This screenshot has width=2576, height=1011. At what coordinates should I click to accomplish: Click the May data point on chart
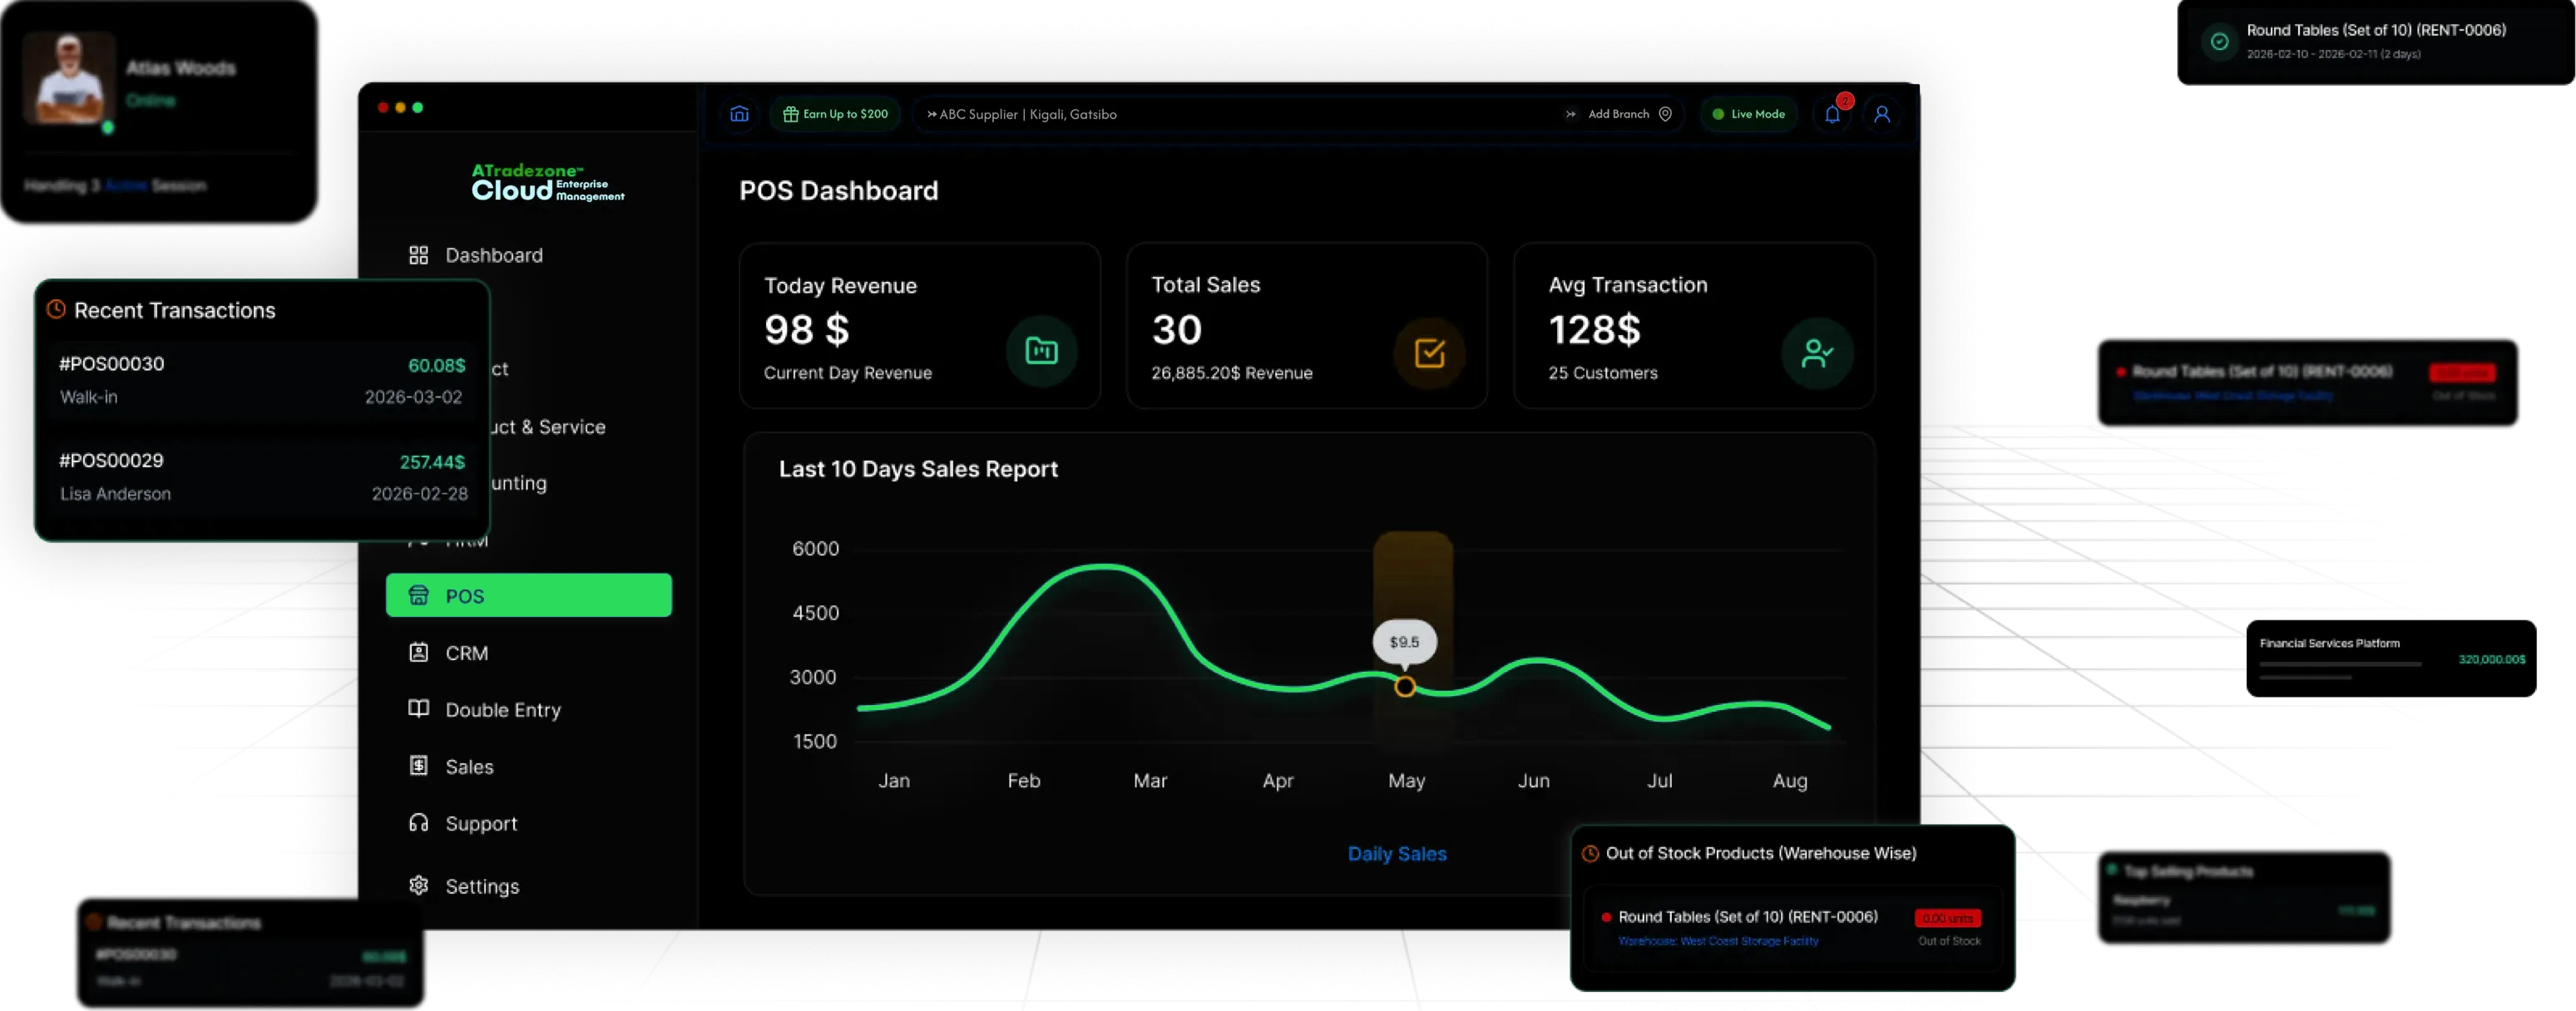(x=1404, y=686)
